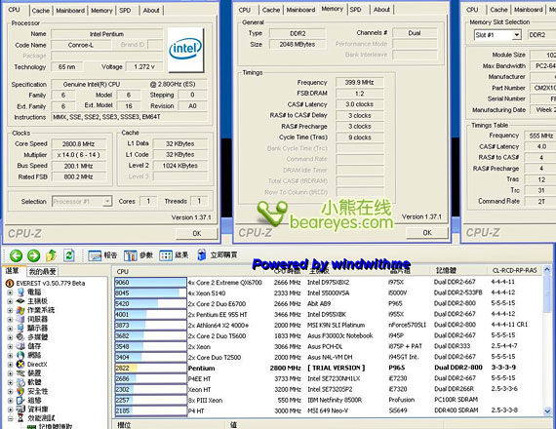
Task: Select the 資料庫 database tree icon
Action: [20, 409]
